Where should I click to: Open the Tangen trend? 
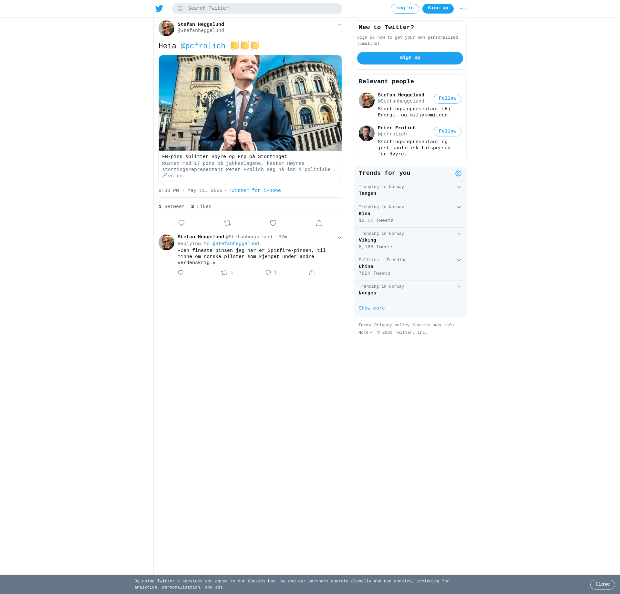click(x=410, y=191)
